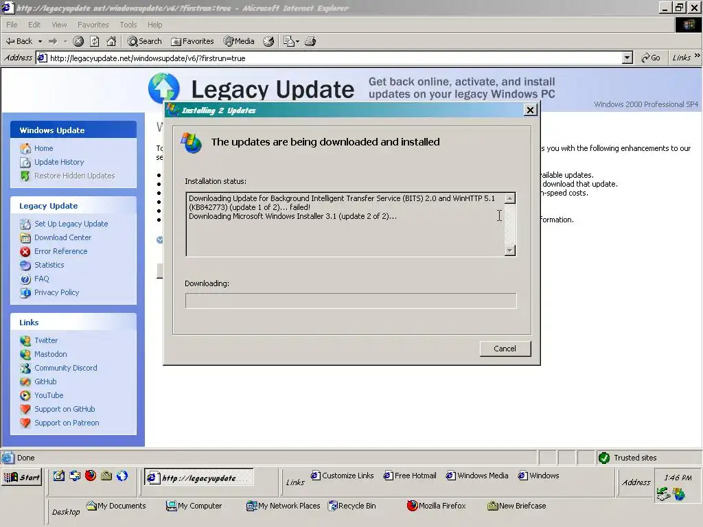703x527 pixels.
Task: Stop page loading with the Stop icon
Action: (78, 41)
